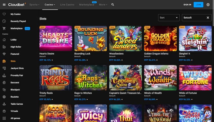The image size is (214, 122).
Task: Open the hamburger menu icon
Action: tap(4, 5)
